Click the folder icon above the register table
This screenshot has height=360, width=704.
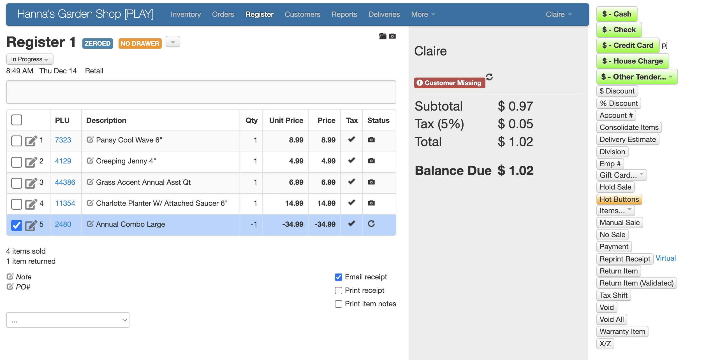382,36
